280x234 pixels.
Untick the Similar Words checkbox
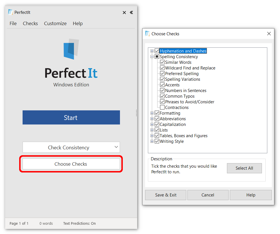click(x=162, y=62)
